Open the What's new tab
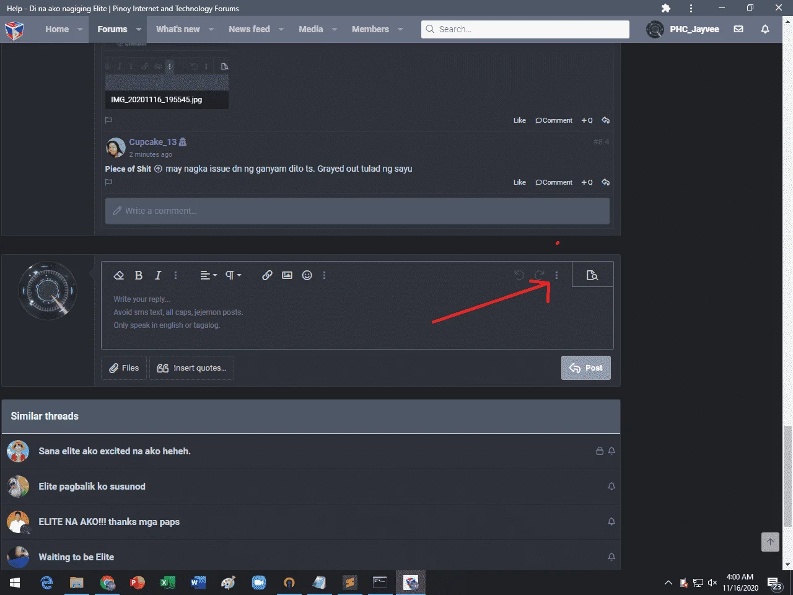The height and width of the screenshot is (595, 793). pyautogui.click(x=178, y=29)
